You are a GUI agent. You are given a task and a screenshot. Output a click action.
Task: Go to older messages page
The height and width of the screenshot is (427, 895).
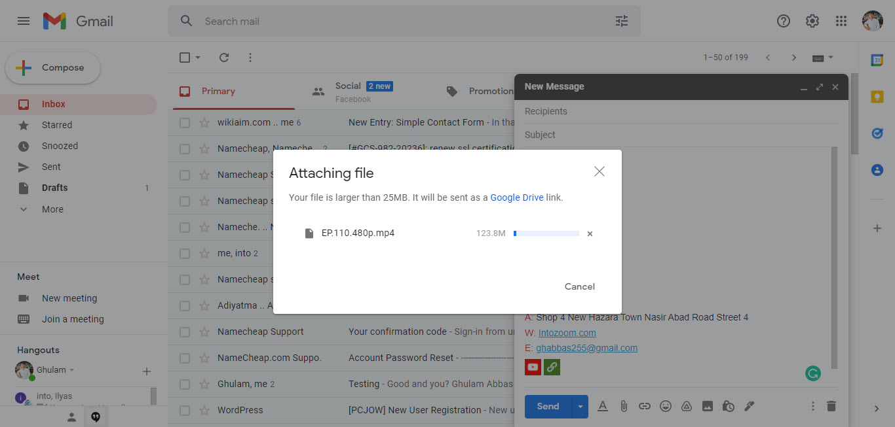[794, 58]
